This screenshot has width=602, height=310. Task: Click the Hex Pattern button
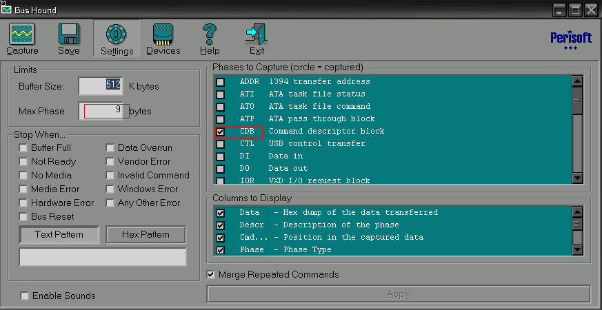point(146,234)
